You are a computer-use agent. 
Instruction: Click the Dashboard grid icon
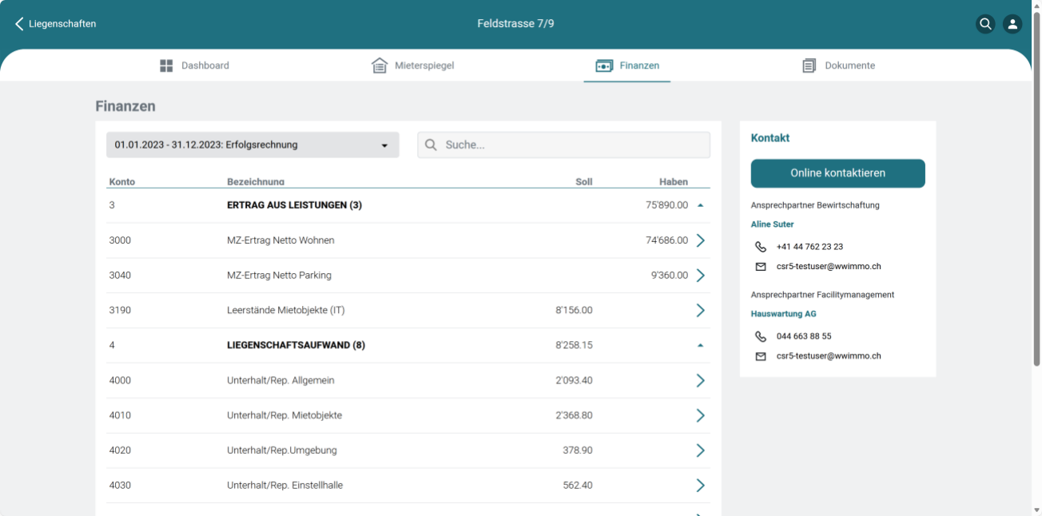coord(166,65)
